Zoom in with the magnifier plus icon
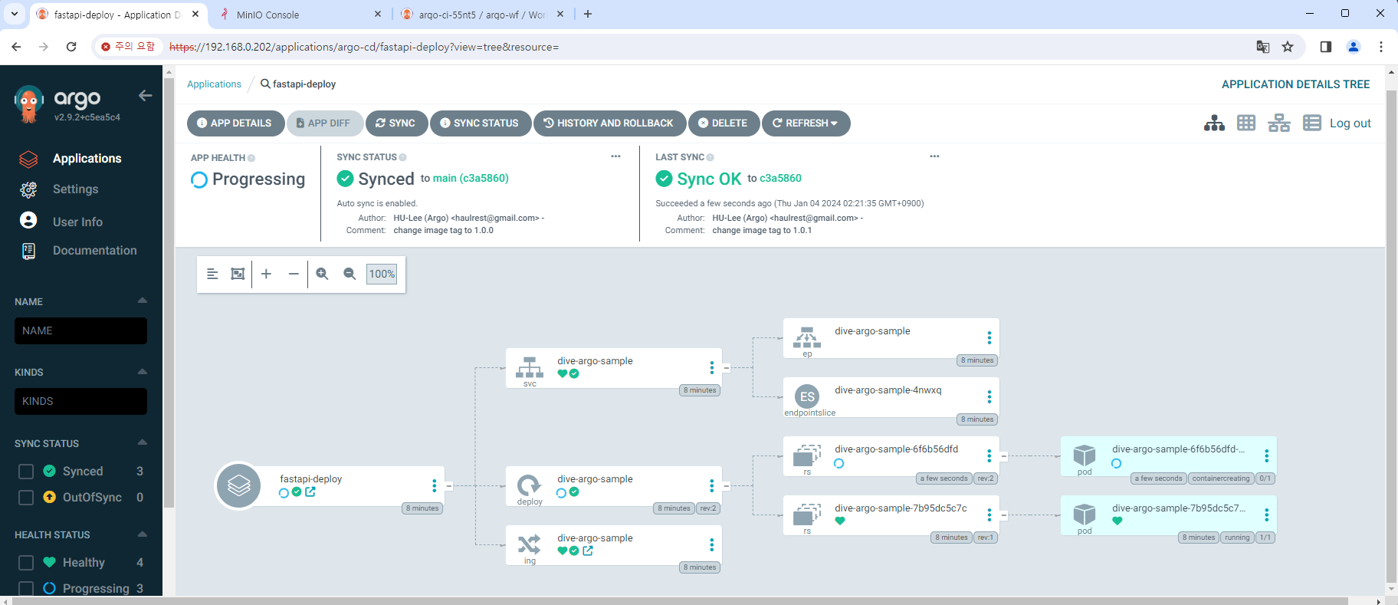The width and height of the screenshot is (1398, 605). pyautogui.click(x=322, y=274)
